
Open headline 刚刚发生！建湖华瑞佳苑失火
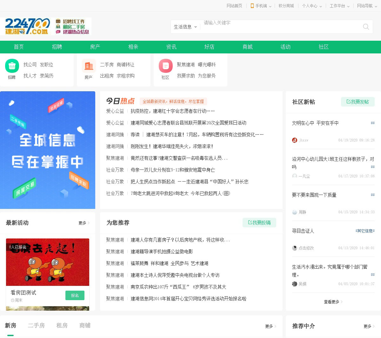172,146
